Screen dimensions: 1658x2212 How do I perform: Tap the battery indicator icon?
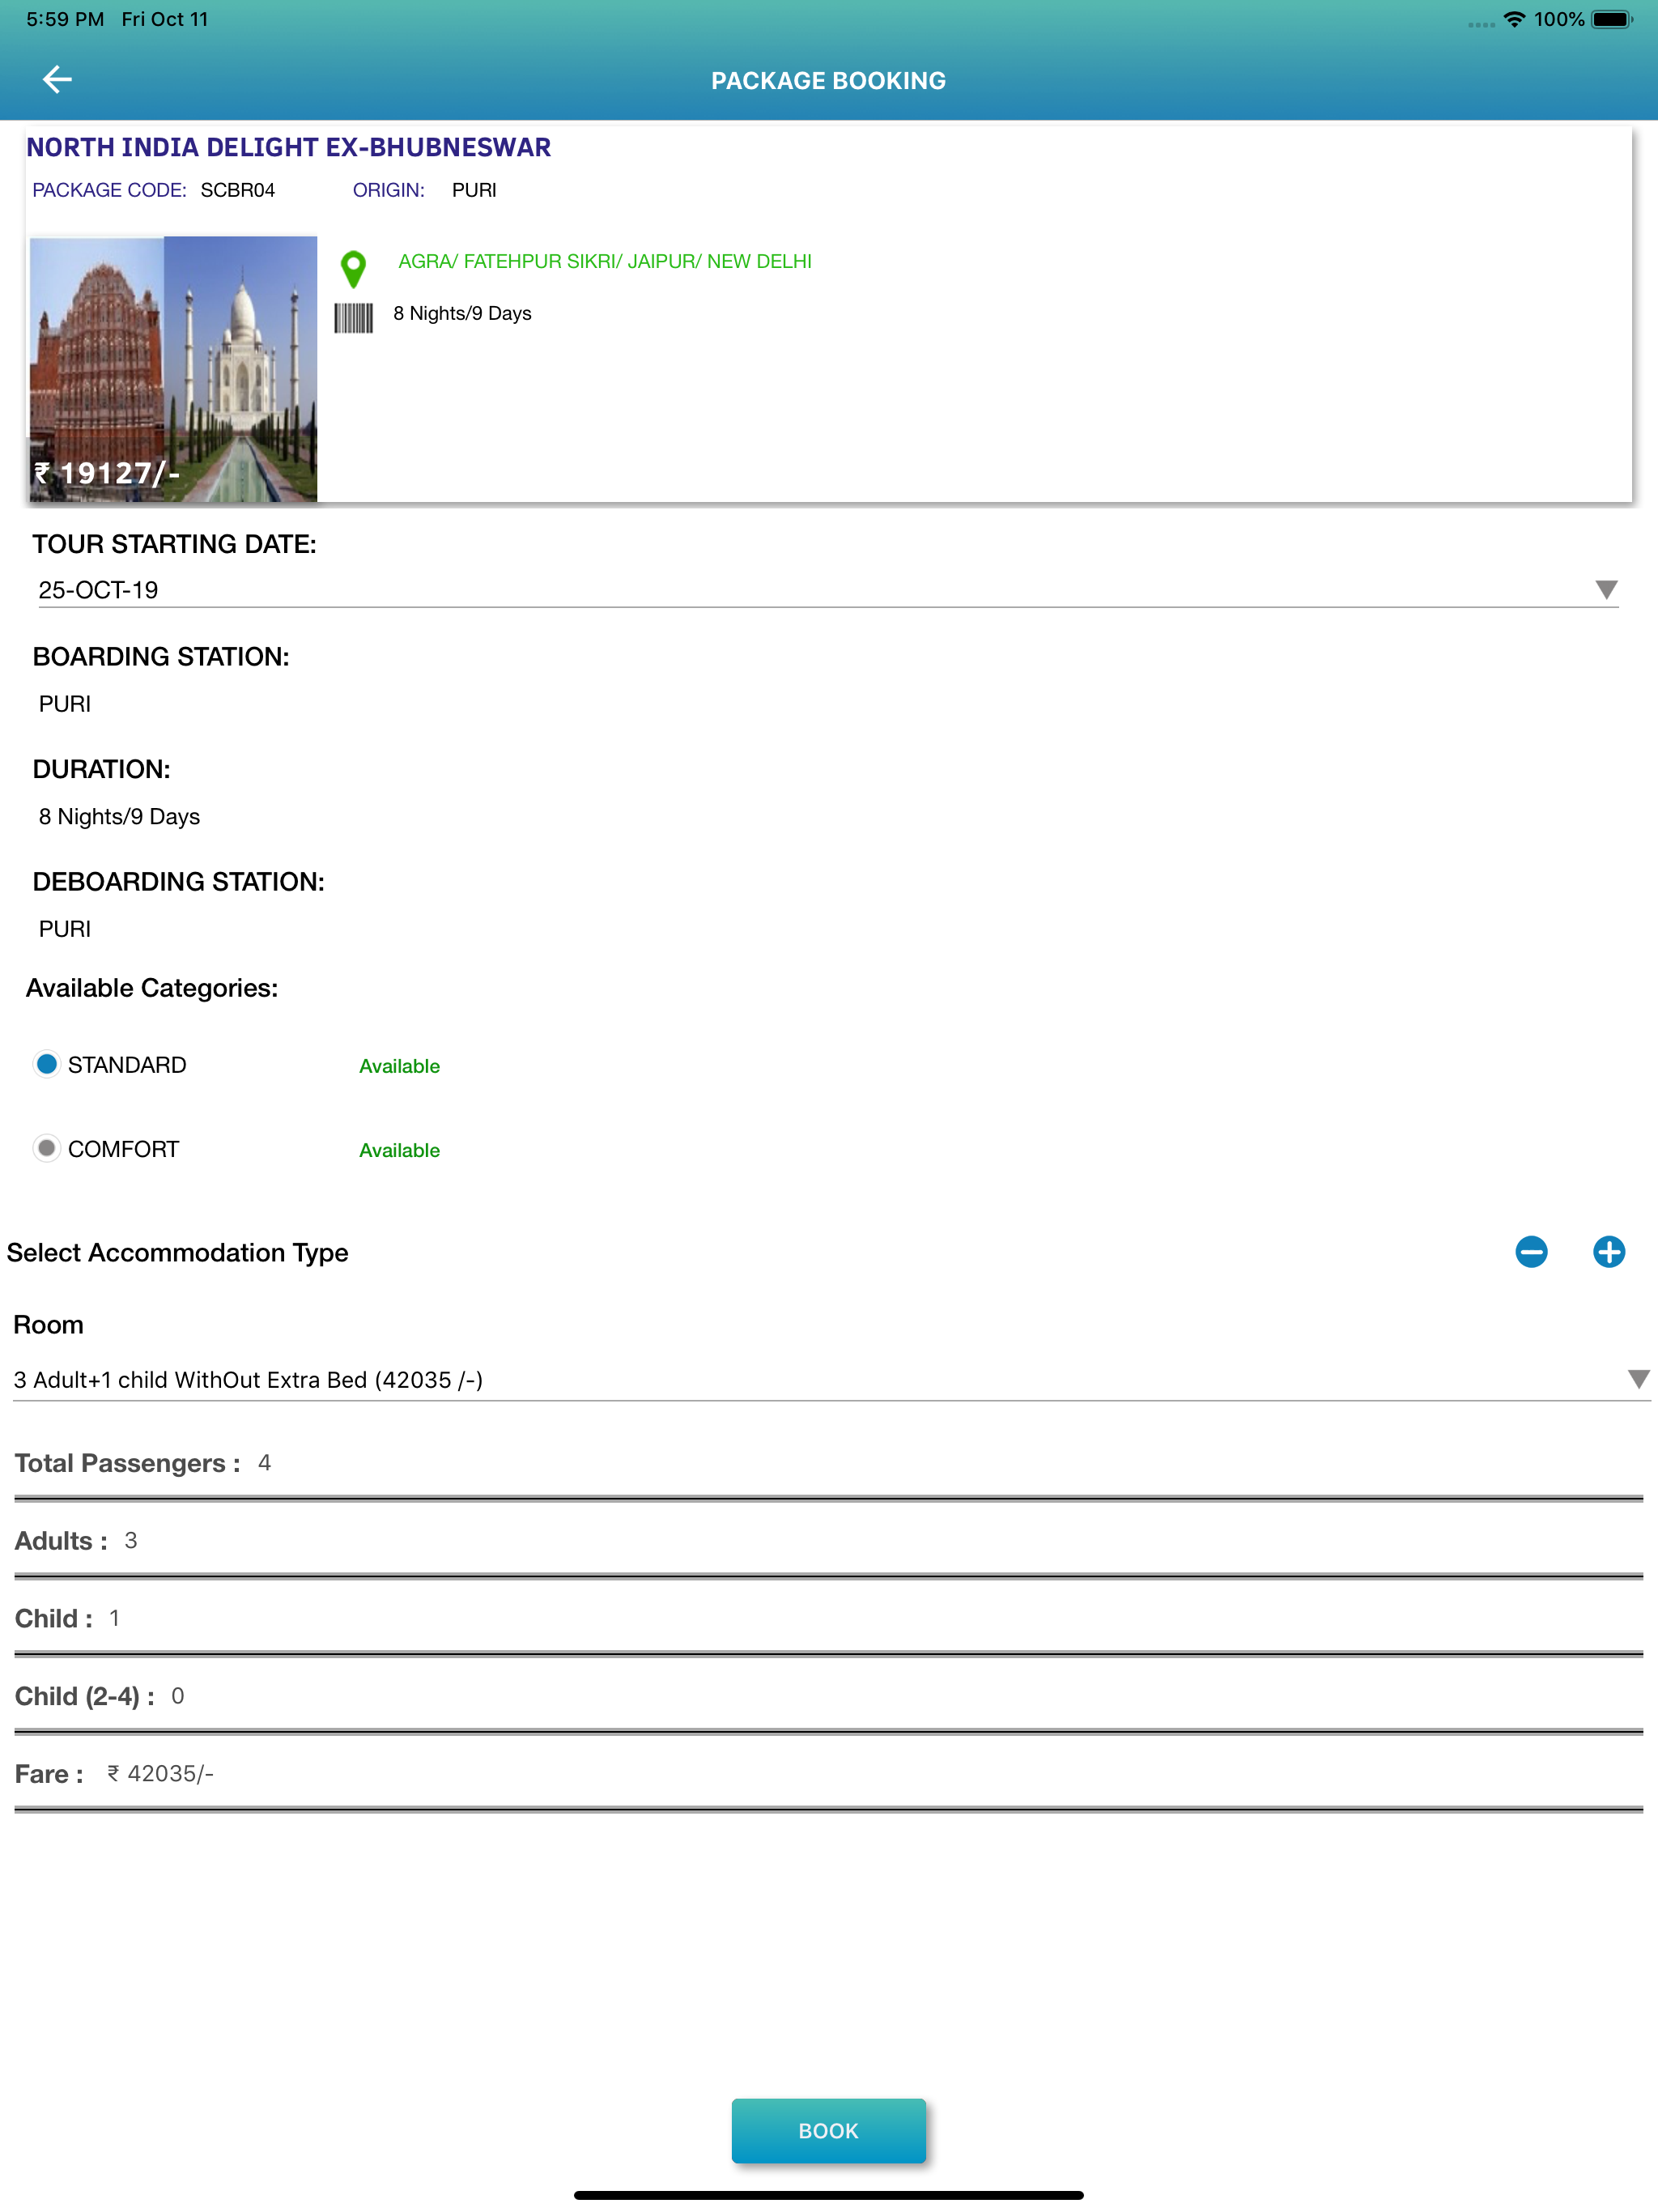[1612, 19]
